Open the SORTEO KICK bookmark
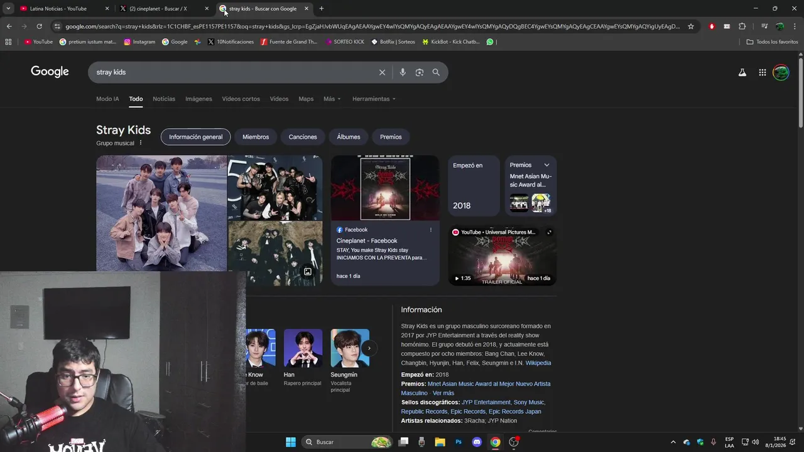Viewport: 804px width, 452px height. coord(344,42)
